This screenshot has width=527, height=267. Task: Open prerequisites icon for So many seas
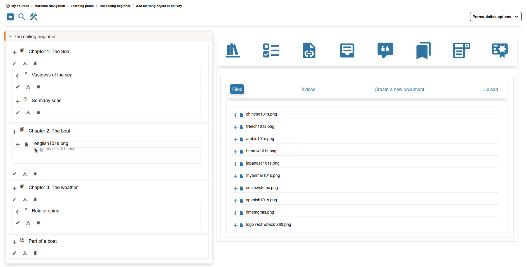pyautogui.click(x=28, y=112)
